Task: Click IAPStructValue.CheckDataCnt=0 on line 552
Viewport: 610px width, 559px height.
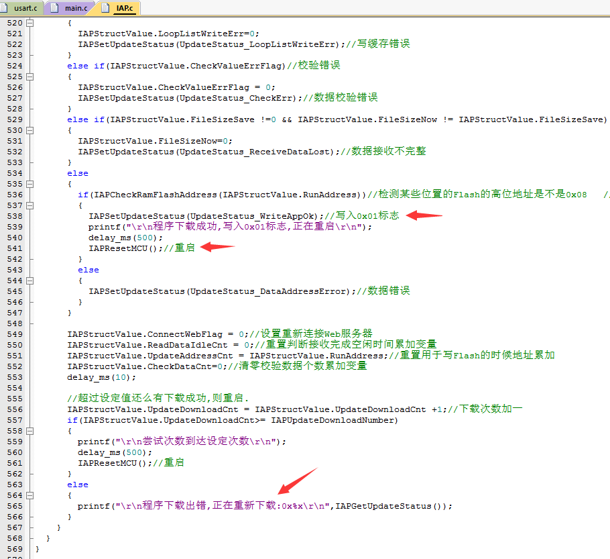Action: click(x=145, y=366)
